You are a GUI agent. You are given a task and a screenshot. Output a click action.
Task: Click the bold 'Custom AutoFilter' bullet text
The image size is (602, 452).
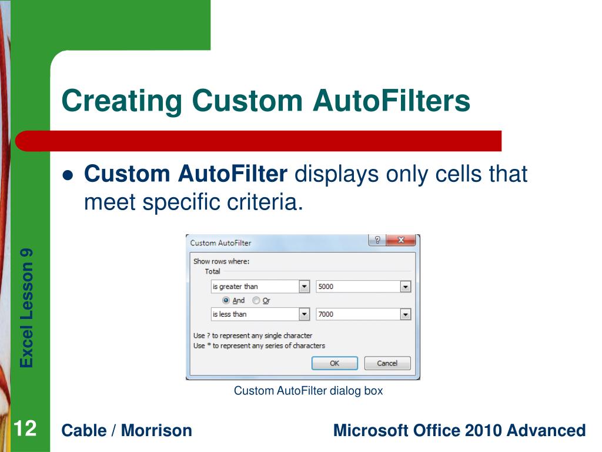(x=185, y=174)
